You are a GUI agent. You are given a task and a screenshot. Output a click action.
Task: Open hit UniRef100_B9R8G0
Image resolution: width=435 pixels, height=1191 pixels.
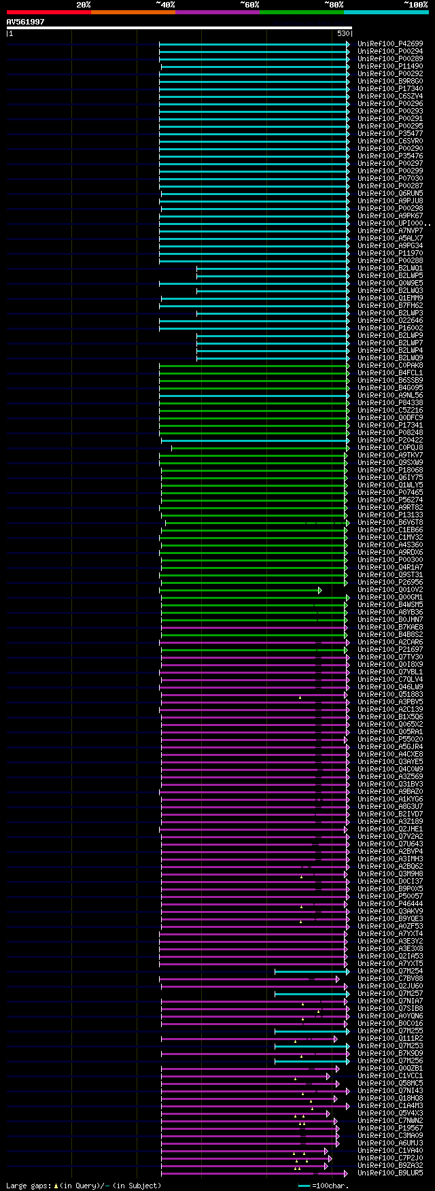[390, 82]
